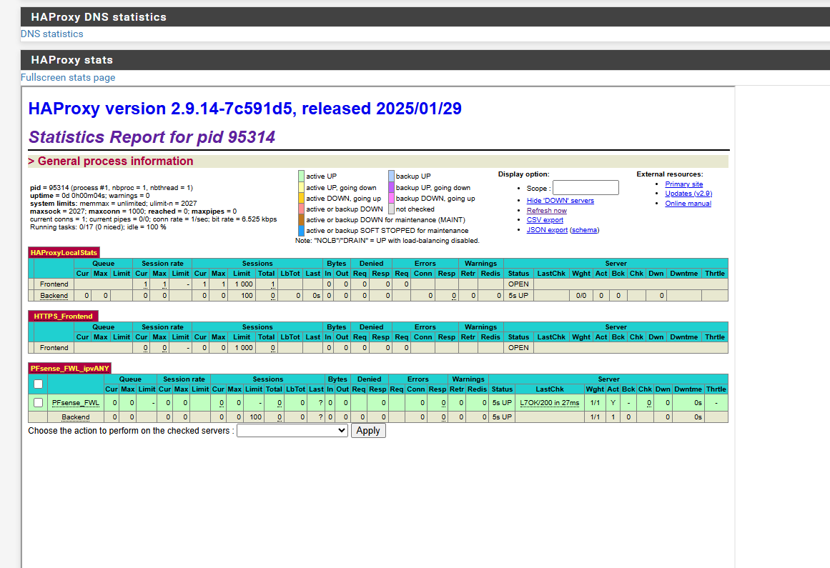
Task: Click the OPEN status in HTTPS_Frontend row
Action: [x=518, y=347]
